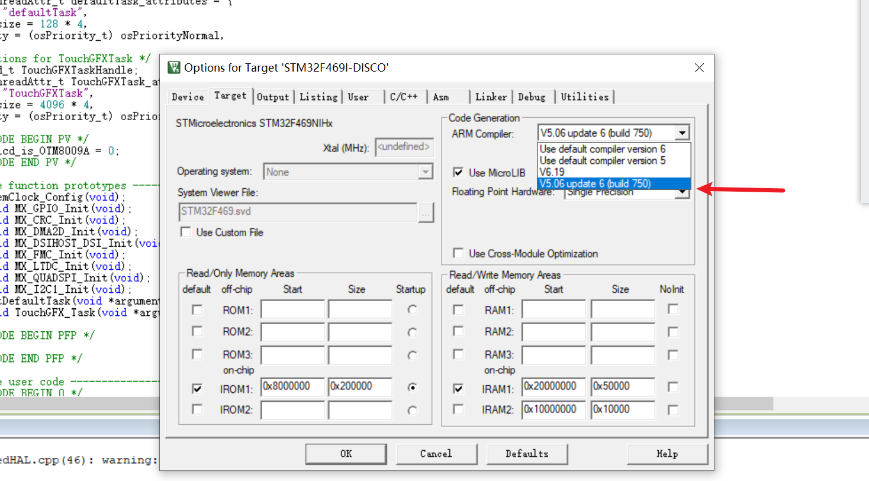Close the Options for Target dialog
Viewport: 869px width, 481px height.
point(699,67)
